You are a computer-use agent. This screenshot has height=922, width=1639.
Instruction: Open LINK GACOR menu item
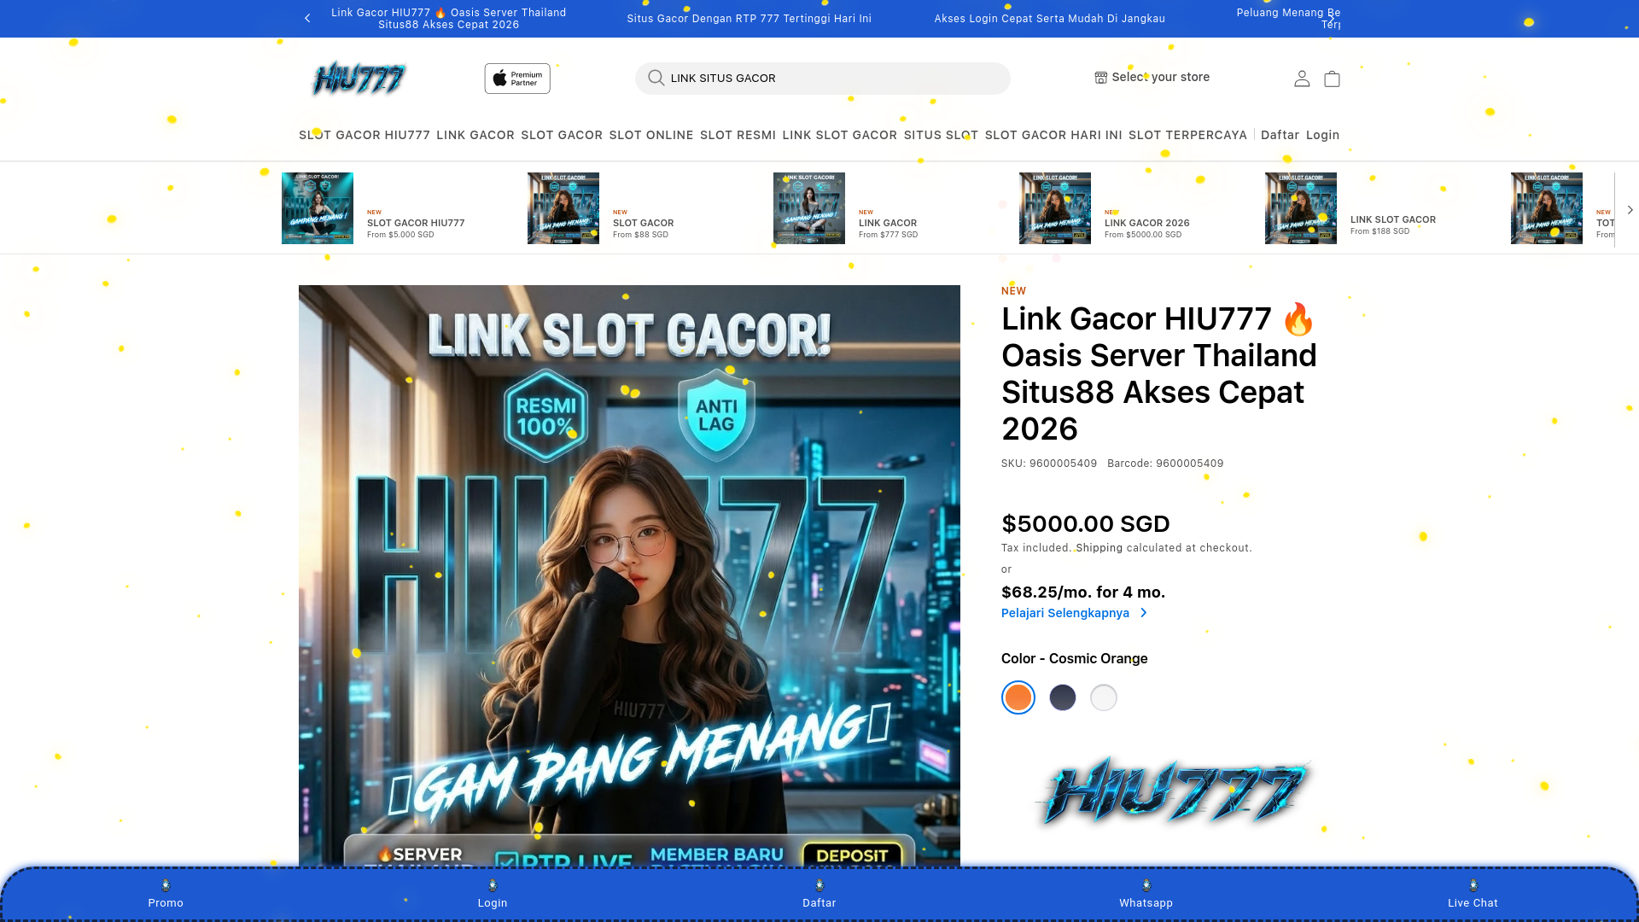pyautogui.click(x=475, y=135)
